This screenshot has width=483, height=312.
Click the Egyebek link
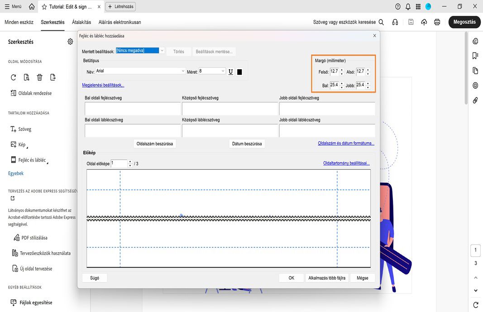pos(16,173)
